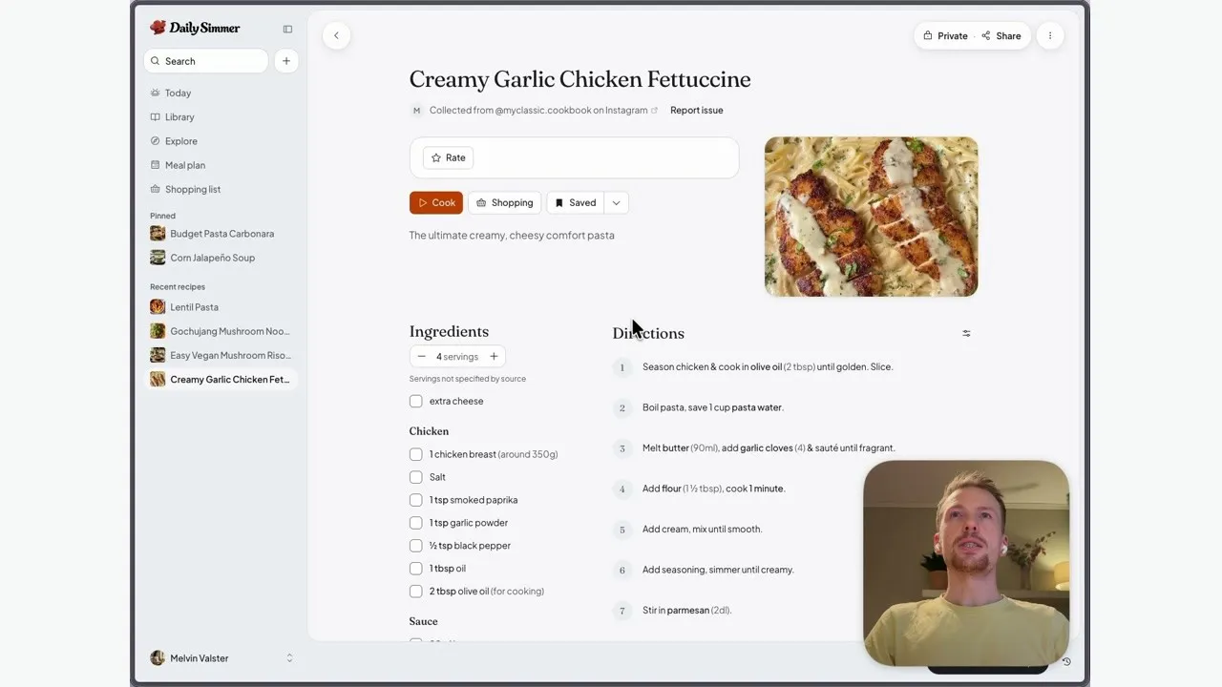Increase servings with the plus button
This screenshot has height=687, width=1222.
pos(494,357)
